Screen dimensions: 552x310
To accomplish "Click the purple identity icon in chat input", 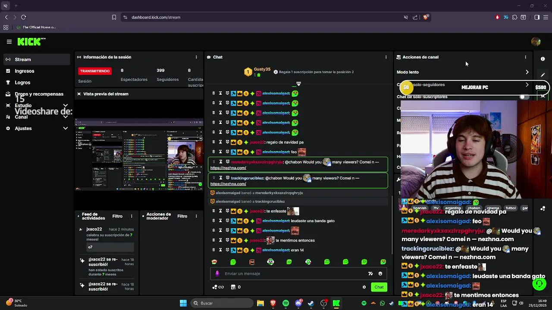I will coord(217,273).
